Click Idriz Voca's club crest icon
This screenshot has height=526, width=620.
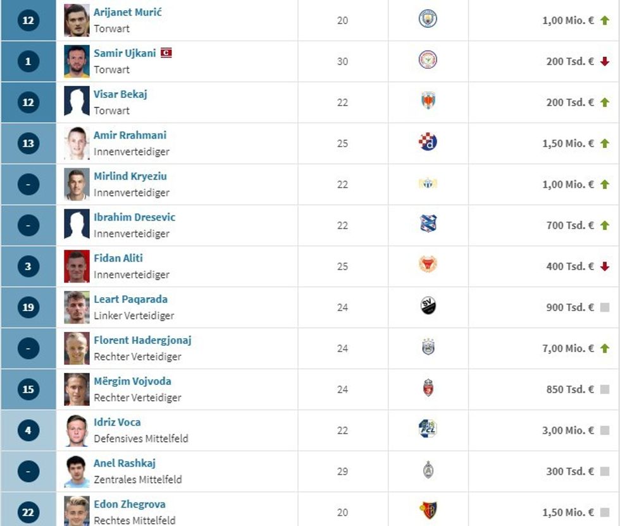(x=428, y=429)
